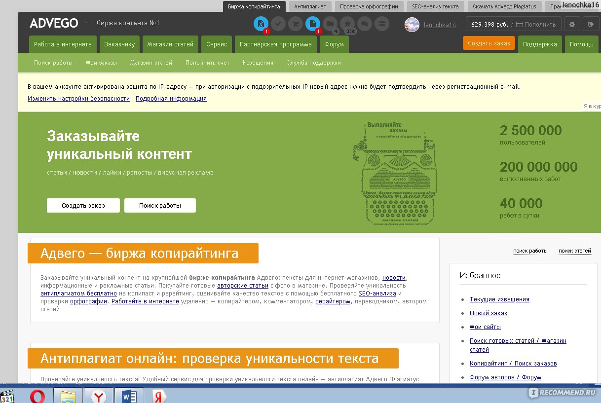
Task: Open SEO-анализ текста top tab
Action: coord(435,6)
